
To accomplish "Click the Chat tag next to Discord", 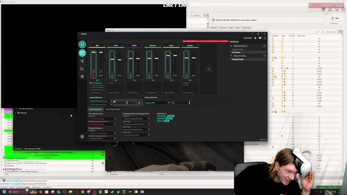I will [166, 121].
